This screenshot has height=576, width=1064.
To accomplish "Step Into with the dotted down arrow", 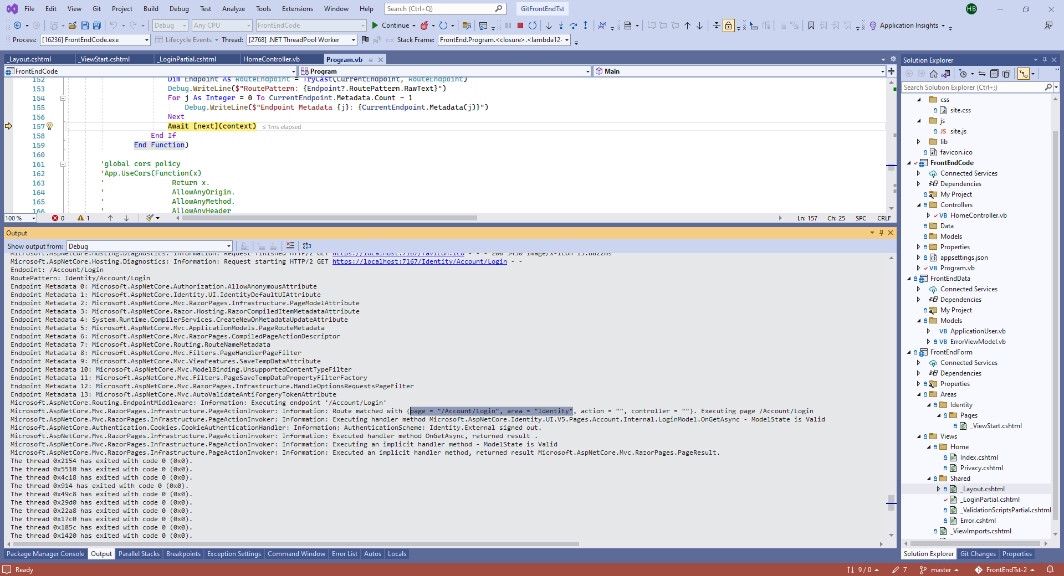I will [561, 25].
